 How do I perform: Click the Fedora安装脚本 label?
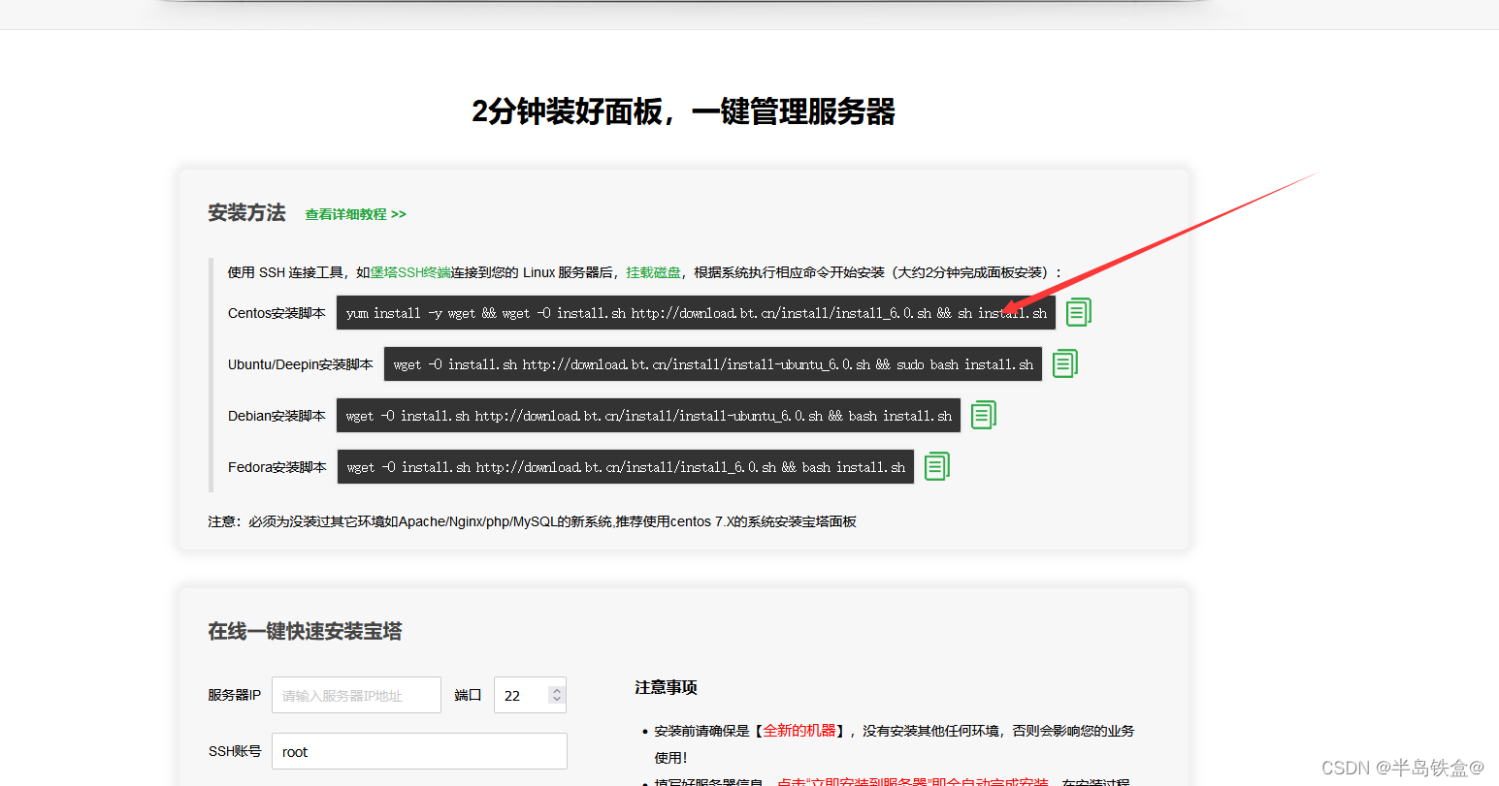[277, 467]
